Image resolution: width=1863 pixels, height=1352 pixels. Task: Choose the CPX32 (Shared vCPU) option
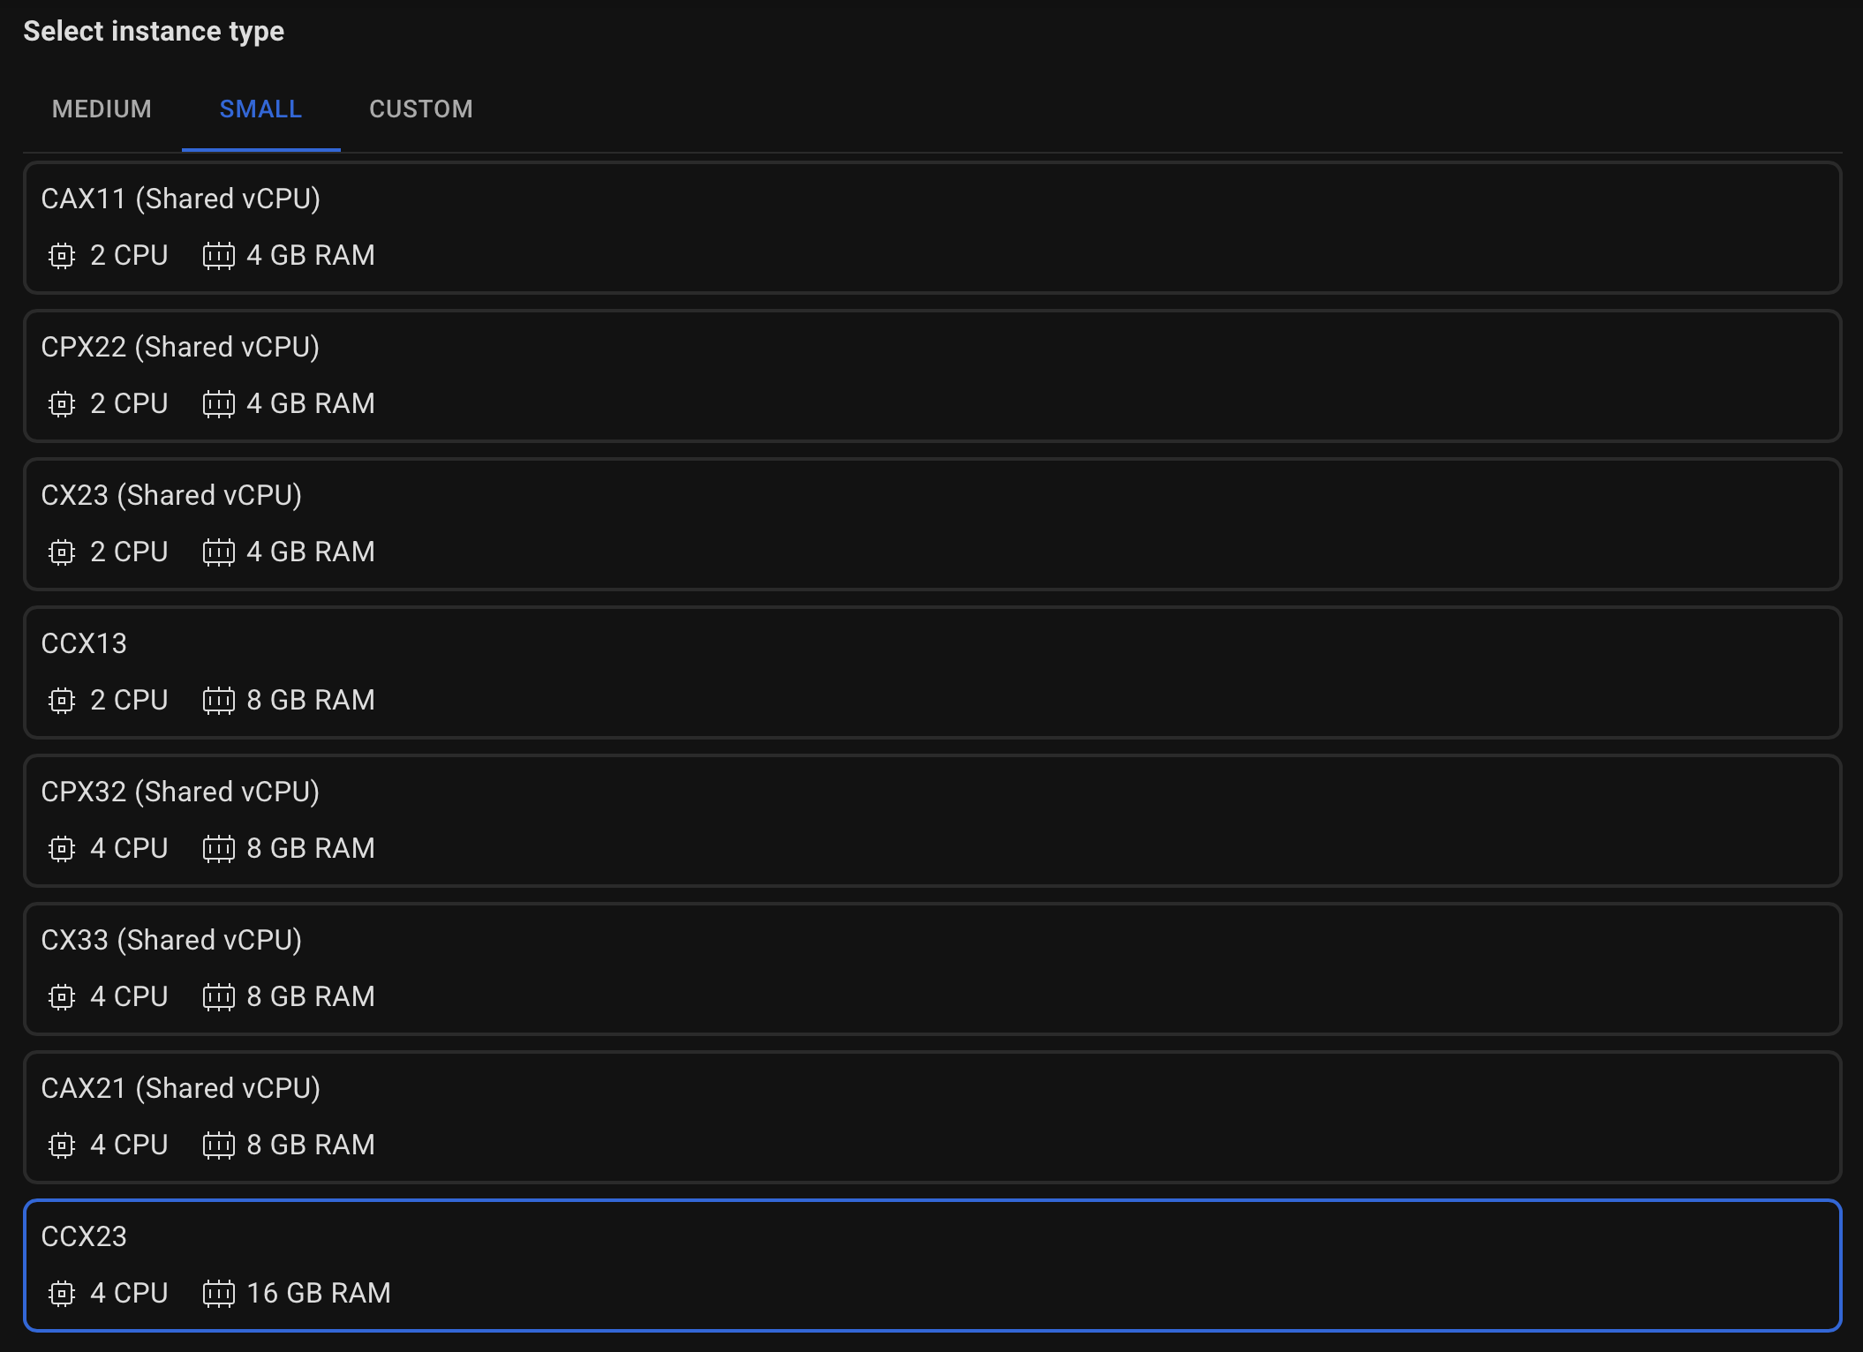tap(931, 820)
